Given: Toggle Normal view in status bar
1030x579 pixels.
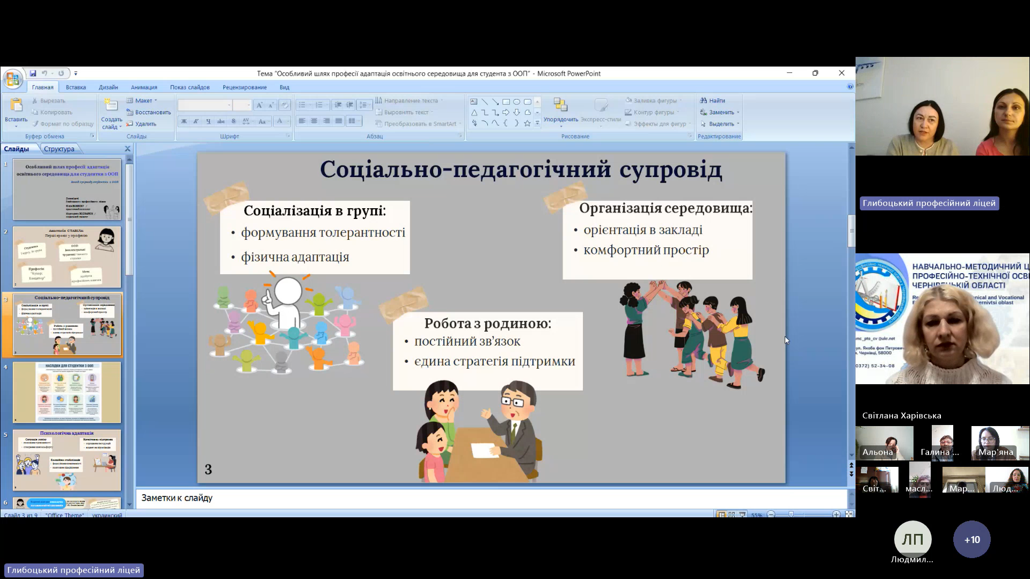Looking at the screenshot, I should 722,515.
